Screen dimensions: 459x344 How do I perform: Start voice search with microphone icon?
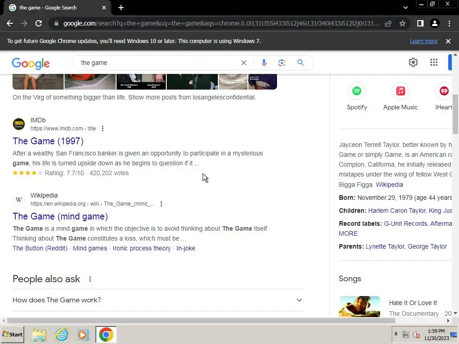tap(264, 63)
